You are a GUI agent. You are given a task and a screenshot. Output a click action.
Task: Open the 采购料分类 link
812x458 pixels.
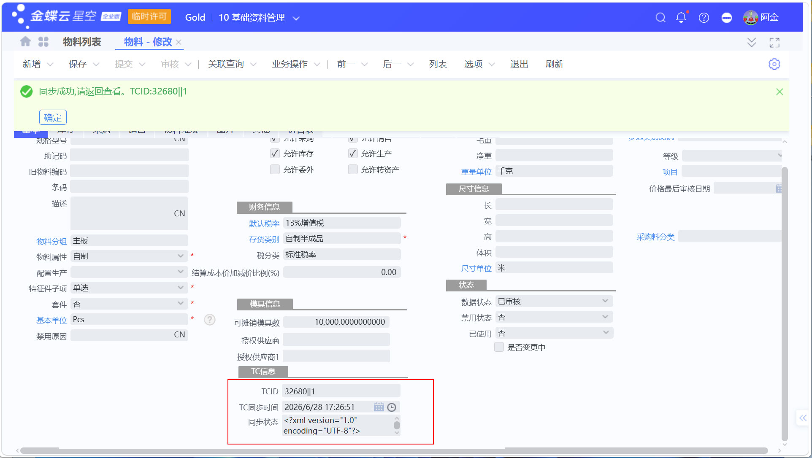click(655, 237)
